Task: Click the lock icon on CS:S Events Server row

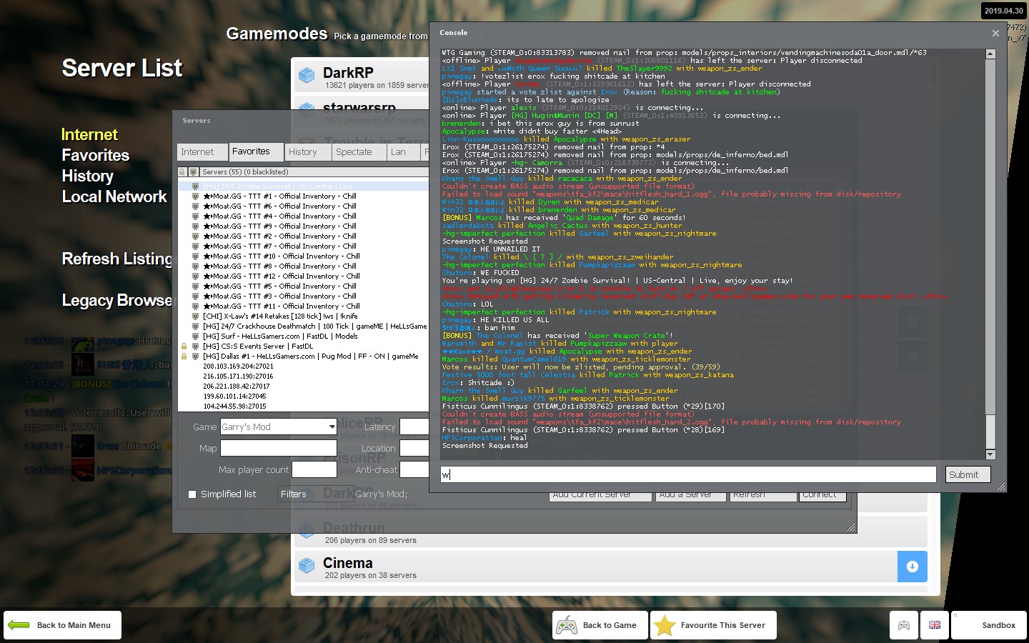Action: (x=184, y=347)
